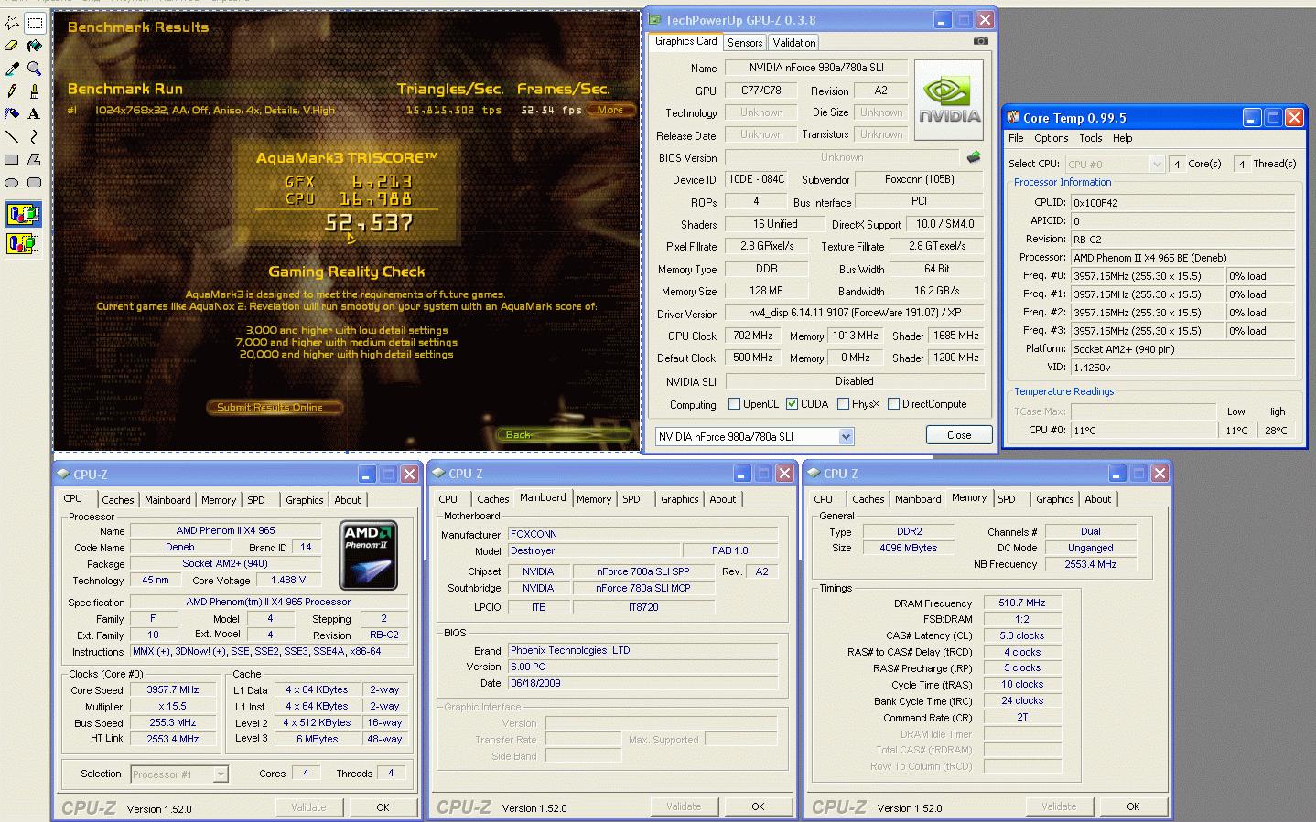Switch to the CPU tab in the middle CPU-Z window

click(x=448, y=499)
